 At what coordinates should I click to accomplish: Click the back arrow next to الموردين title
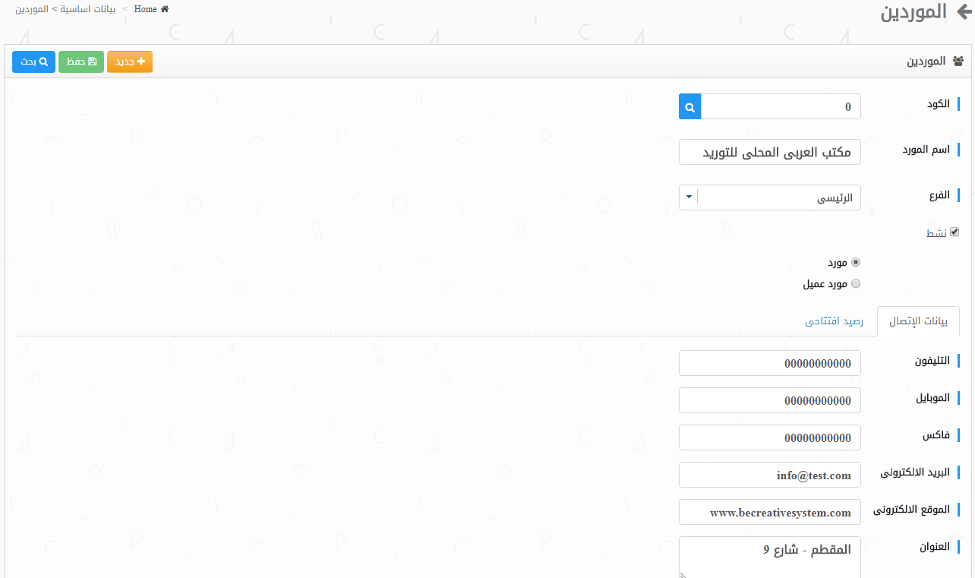(961, 13)
